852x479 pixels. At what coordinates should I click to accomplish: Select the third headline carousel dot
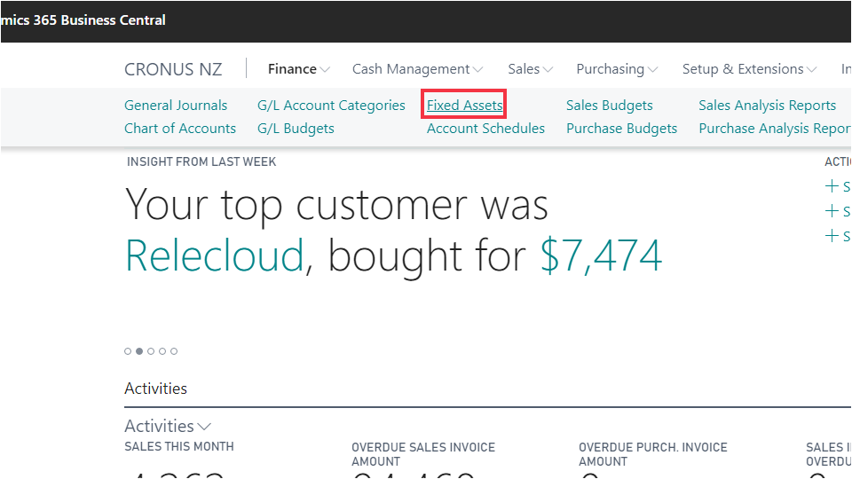[x=151, y=351]
